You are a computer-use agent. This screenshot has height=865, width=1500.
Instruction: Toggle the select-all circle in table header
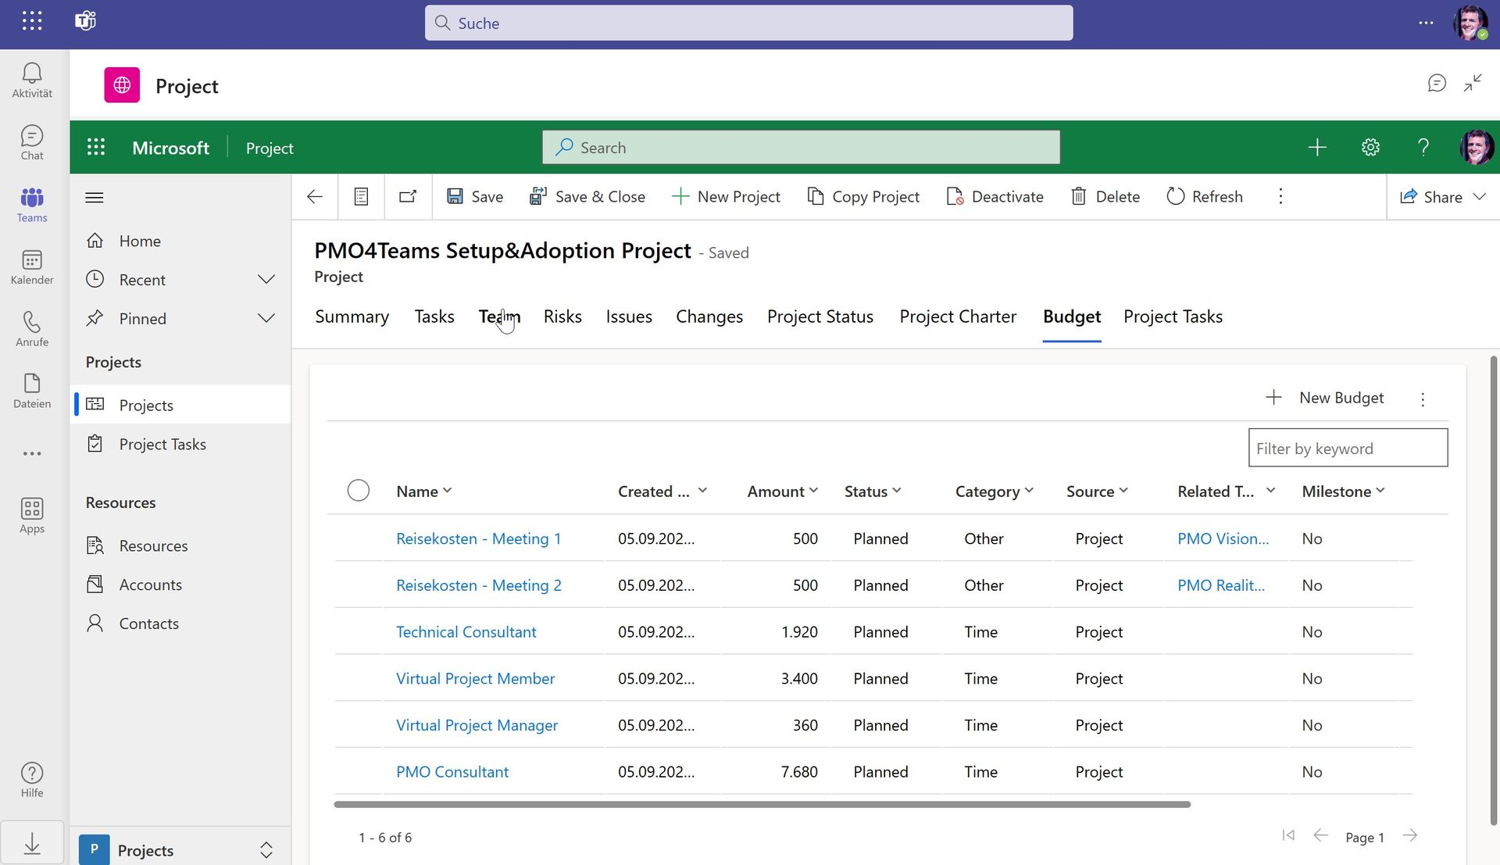coord(358,491)
